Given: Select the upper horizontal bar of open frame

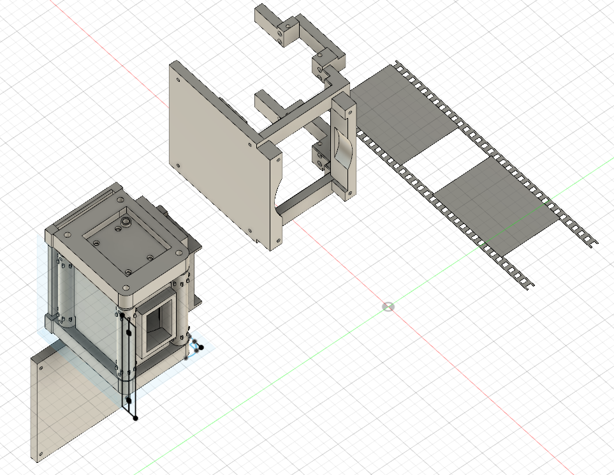Looking at the screenshot, I should click(x=296, y=120).
